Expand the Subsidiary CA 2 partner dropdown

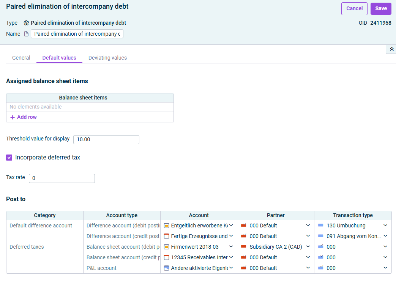tap(308, 247)
